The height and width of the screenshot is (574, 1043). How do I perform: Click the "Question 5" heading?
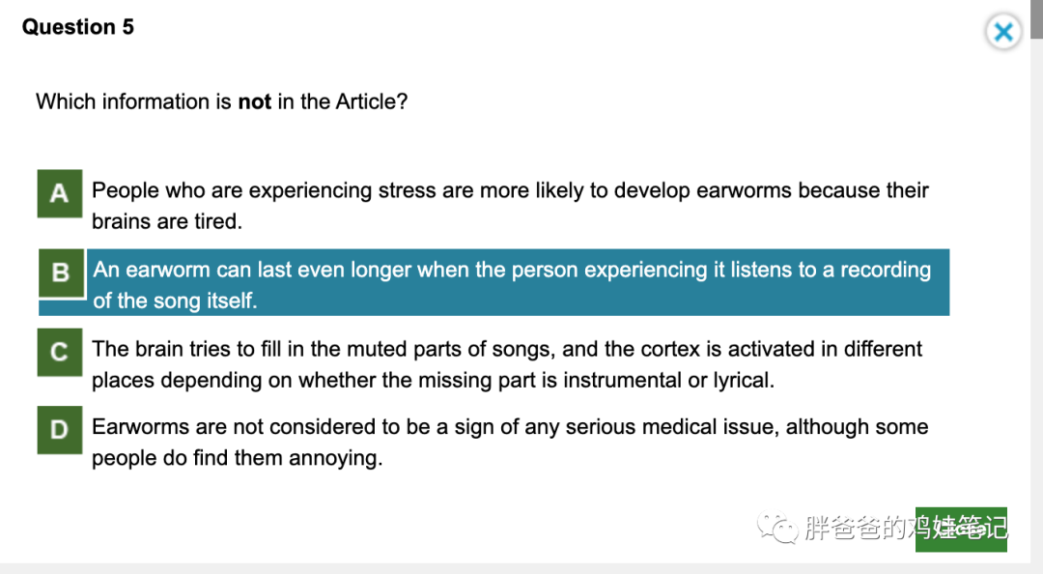click(78, 27)
